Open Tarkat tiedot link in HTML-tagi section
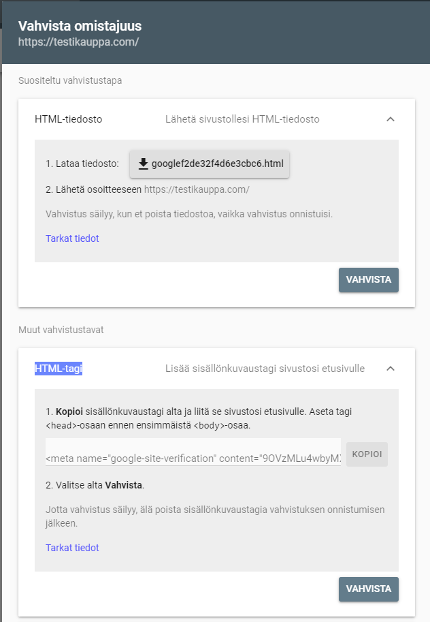Screen dimensions: 430x622 pyautogui.click(x=72, y=548)
